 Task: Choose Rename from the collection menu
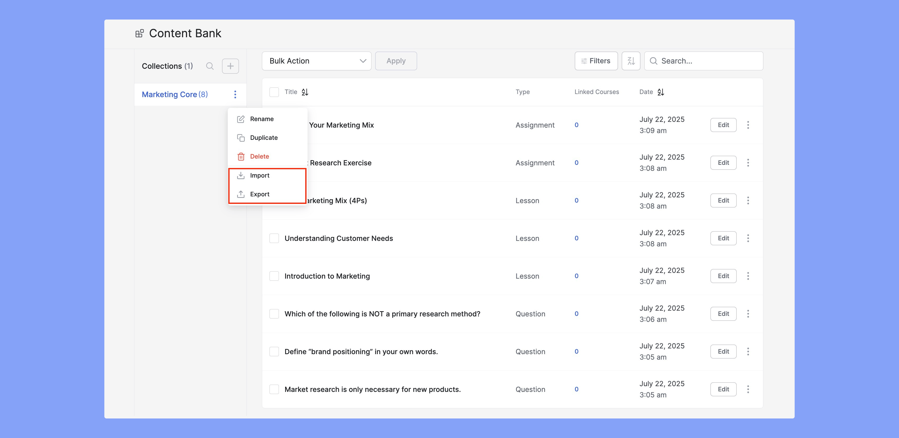tap(267, 119)
